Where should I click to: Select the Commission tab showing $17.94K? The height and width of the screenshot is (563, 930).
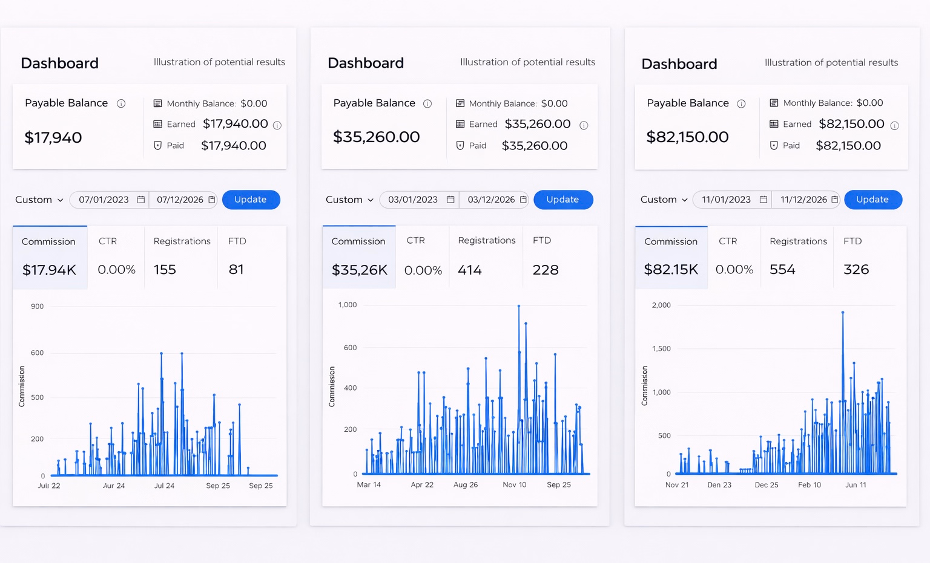tap(50, 257)
